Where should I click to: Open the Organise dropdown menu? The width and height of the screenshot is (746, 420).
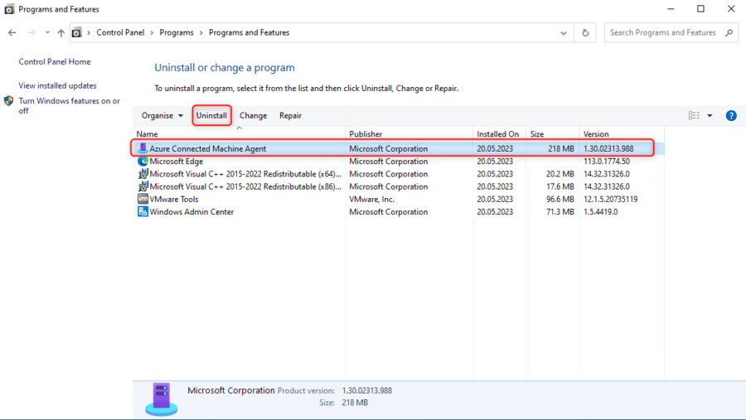162,116
